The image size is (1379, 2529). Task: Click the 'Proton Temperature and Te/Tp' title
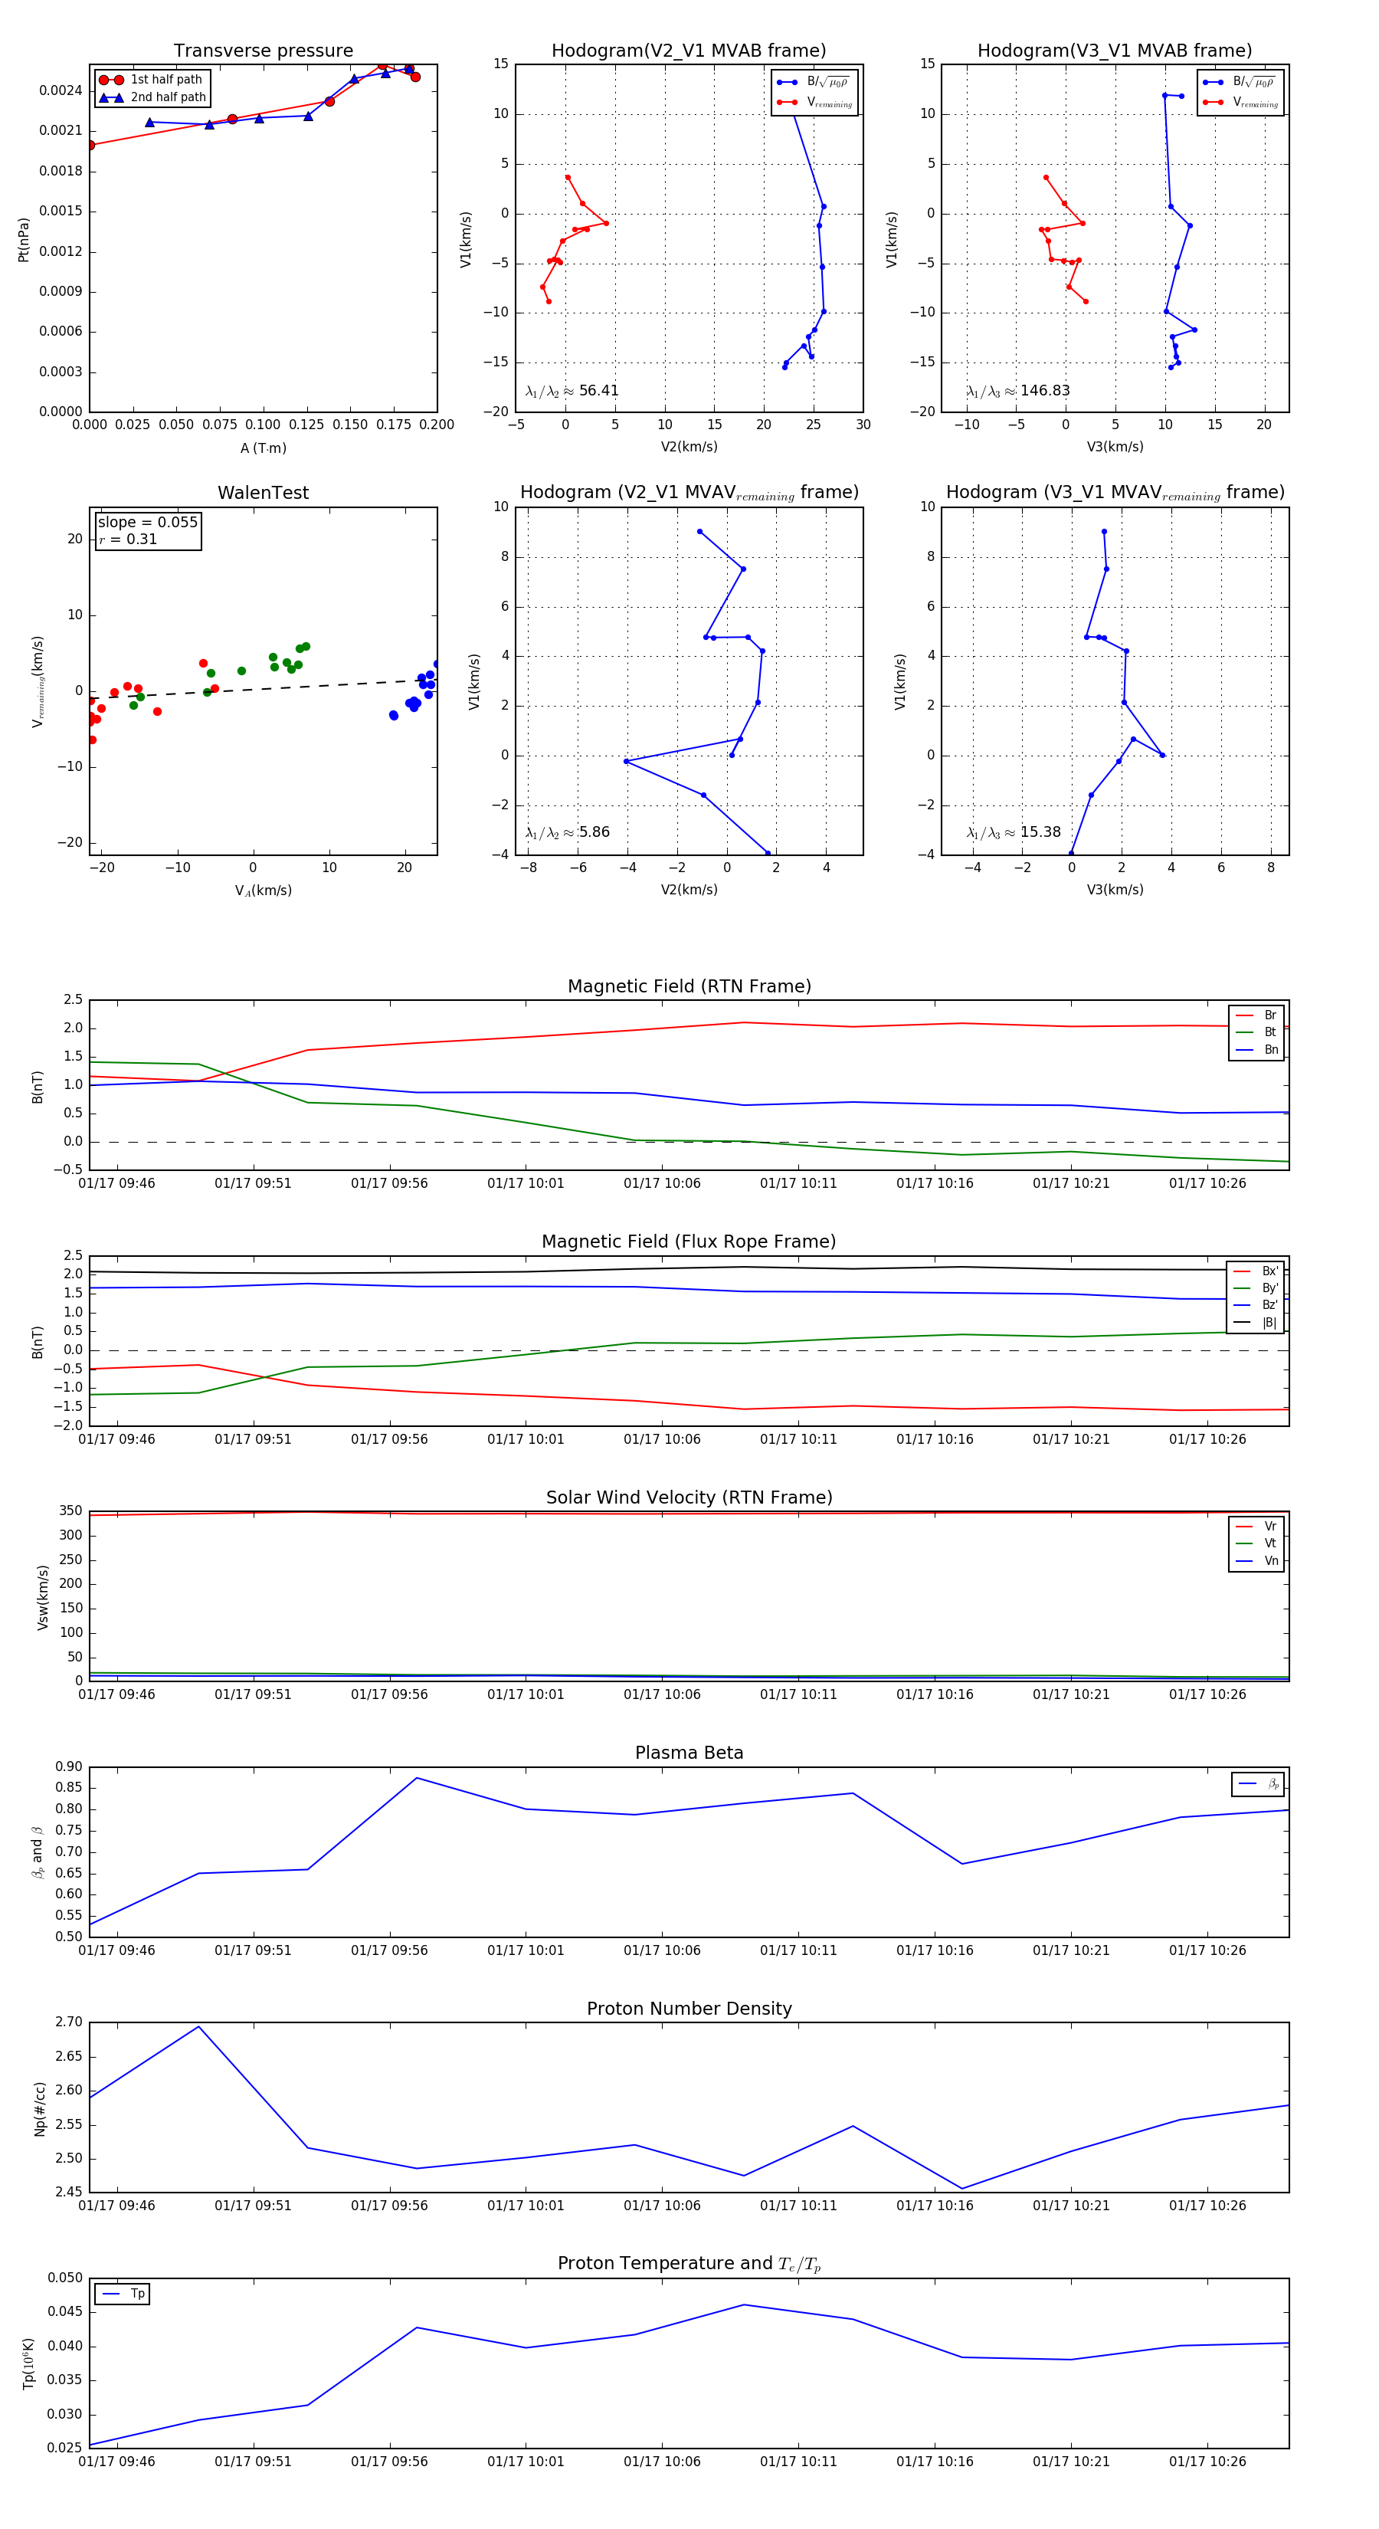689,2264
